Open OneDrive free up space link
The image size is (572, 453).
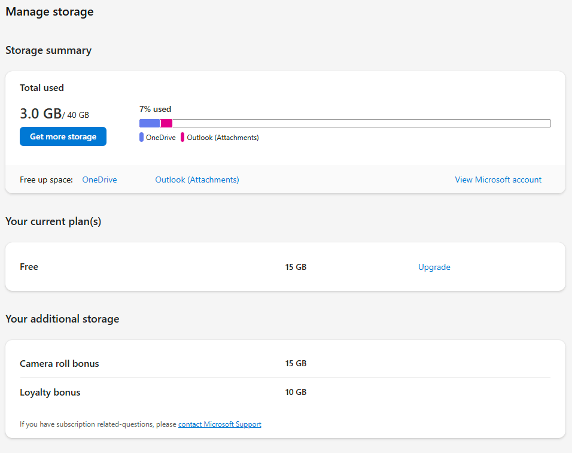[99, 180]
